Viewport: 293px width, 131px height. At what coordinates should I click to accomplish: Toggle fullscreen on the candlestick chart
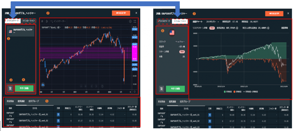[135, 21]
